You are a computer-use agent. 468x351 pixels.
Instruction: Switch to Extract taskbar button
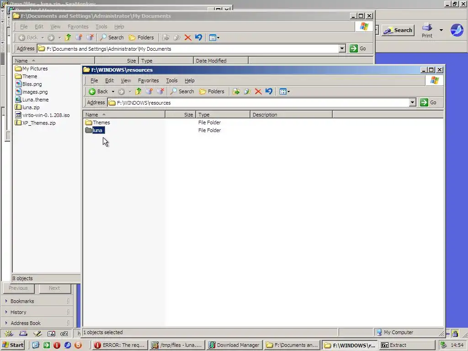click(x=407, y=345)
